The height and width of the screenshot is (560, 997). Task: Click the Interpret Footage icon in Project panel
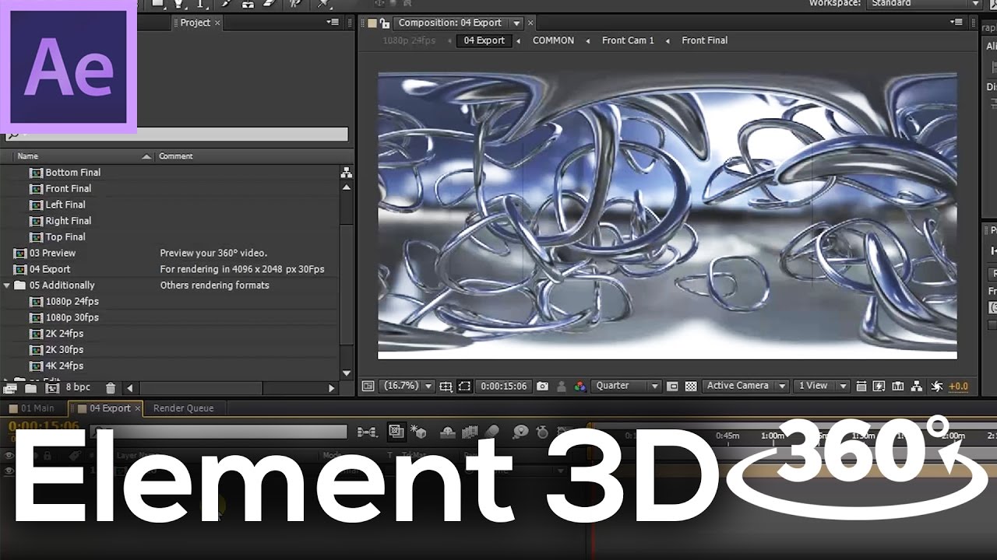tap(10, 387)
